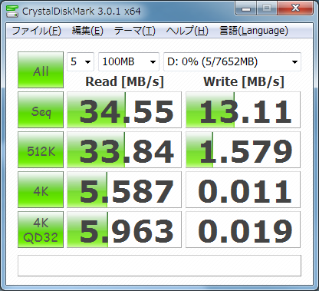The height and width of the screenshot is (291, 319).
Task: Open the 編集(E) menu
Action: (x=87, y=31)
